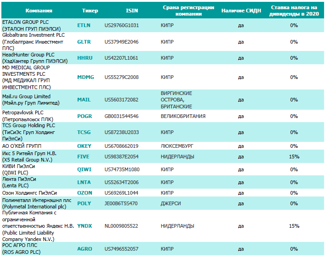Select ISIN US87238U2033
Screen dimensions: 325x258
coord(122,132)
